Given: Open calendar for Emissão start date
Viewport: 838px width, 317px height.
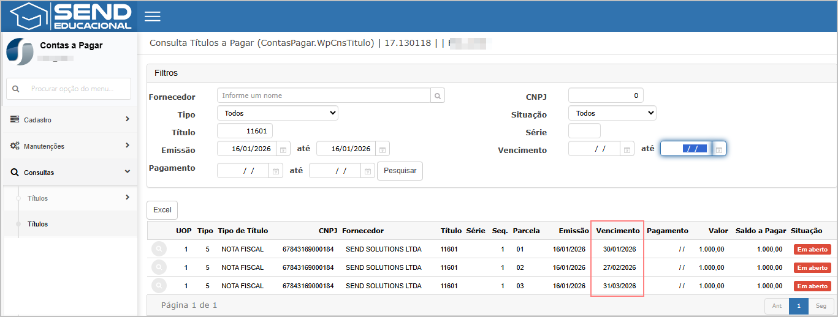Looking at the screenshot, I should (x=283, y=149).
